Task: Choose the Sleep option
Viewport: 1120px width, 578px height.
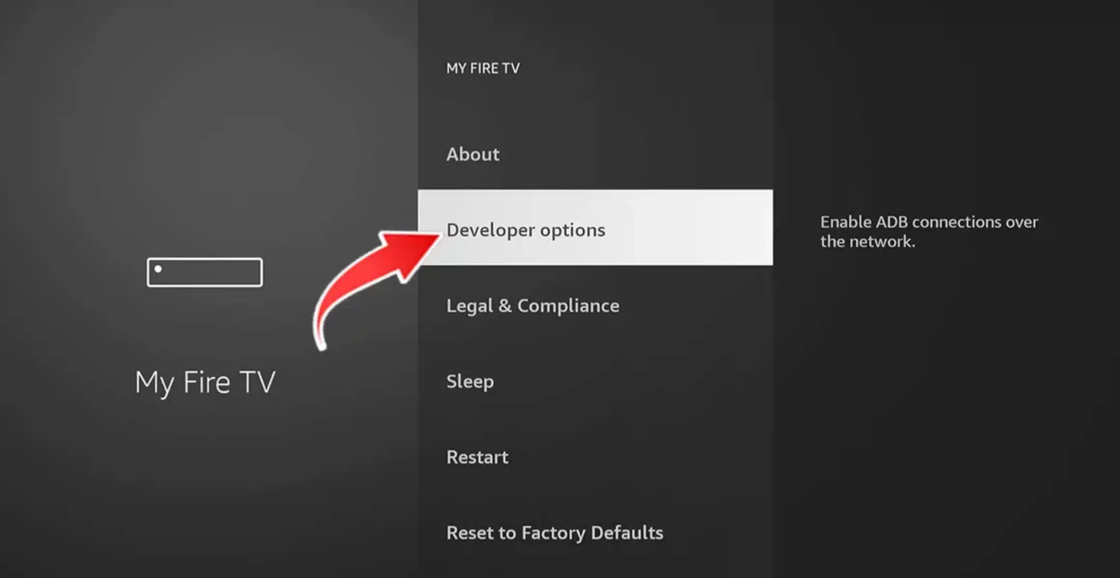Action: coord(470,381)
